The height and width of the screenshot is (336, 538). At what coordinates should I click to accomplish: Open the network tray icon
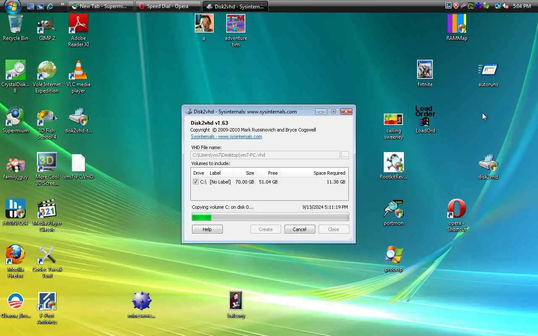click(x=498, y=6)
